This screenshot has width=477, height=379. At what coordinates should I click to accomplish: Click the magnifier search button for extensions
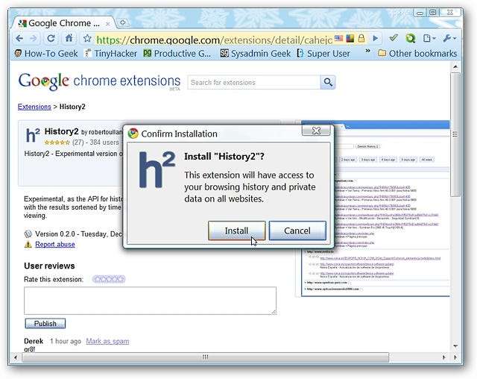[328, 82]
